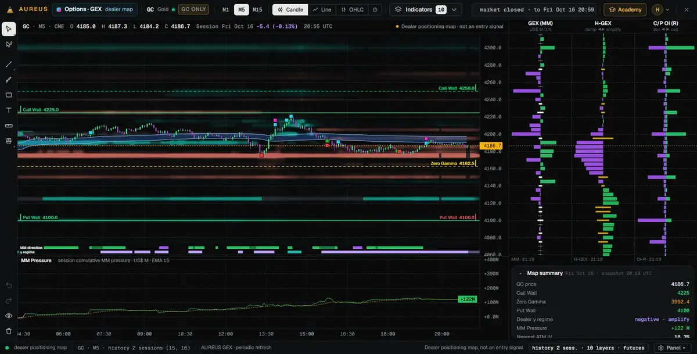Select Line chart type
The image size is (697, 354).
(x=322, y=10)
